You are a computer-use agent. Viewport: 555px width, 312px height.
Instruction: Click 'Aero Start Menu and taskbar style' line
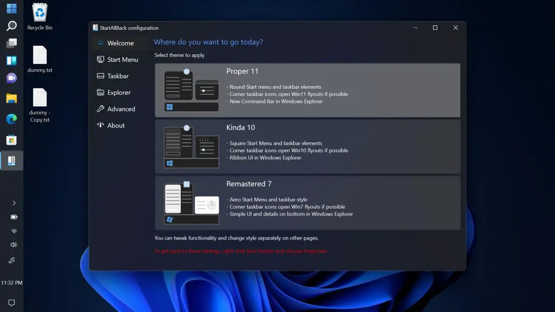[267, 199]
